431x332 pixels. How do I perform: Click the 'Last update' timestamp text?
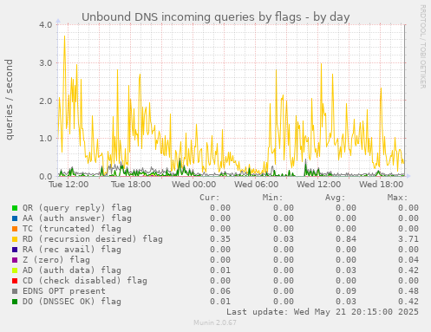click(x=323, y=312)
